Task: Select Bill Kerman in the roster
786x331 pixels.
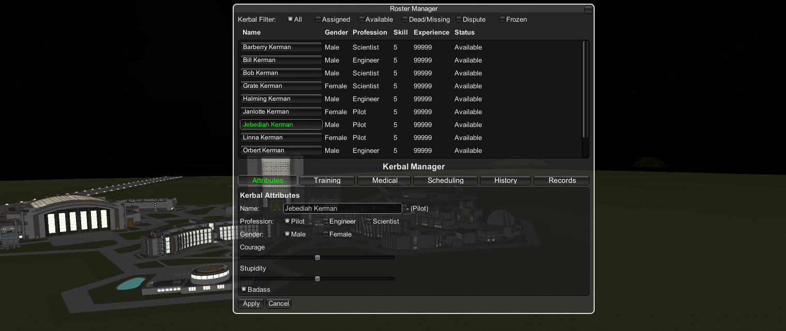Action: (x=281, y=60)
